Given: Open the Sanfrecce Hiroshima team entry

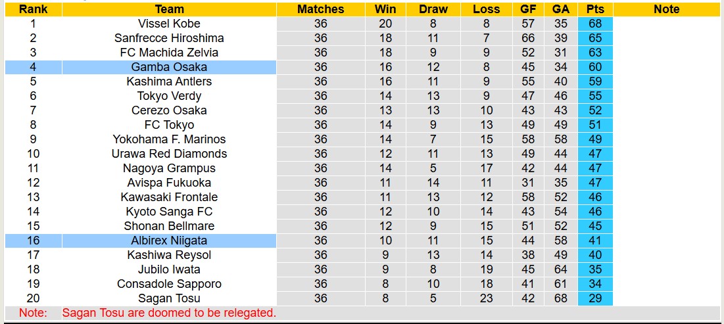Looking at the screenshot, I should pos(169,38).
